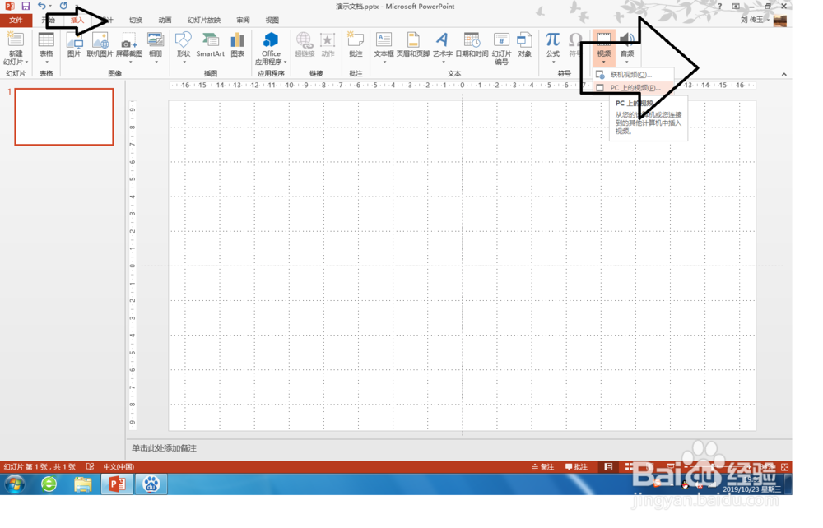Click the notes area 单击此处添加备注
The width and height of the screenshot is (823, 528).
[164, 447]
